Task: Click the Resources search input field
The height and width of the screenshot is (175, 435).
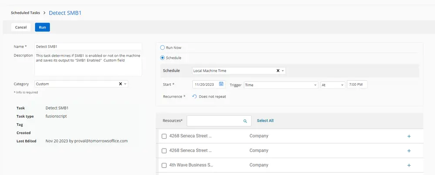Action: pos(219,121)
